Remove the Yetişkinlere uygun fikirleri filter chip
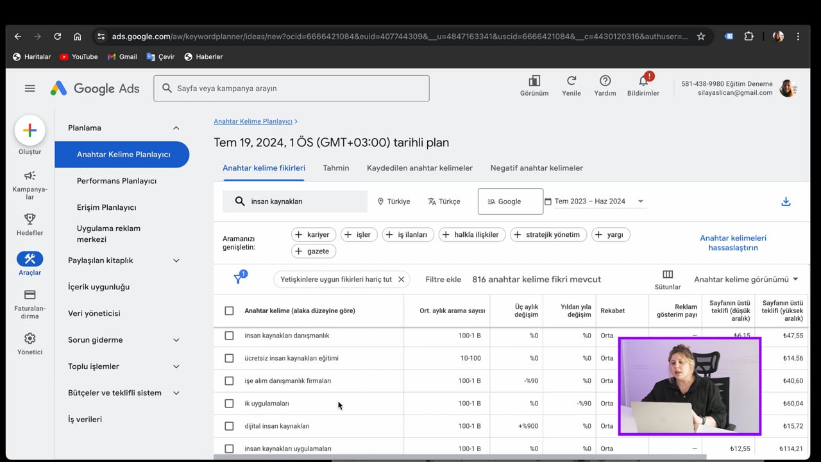 (x=401, y=279)
